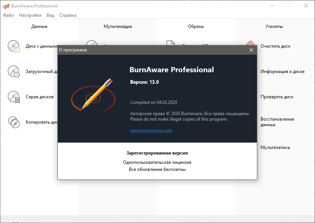Image resolution: width=315 pixels, height=223 pixels.
Task: Open the Файл menu
Action: 8,15
